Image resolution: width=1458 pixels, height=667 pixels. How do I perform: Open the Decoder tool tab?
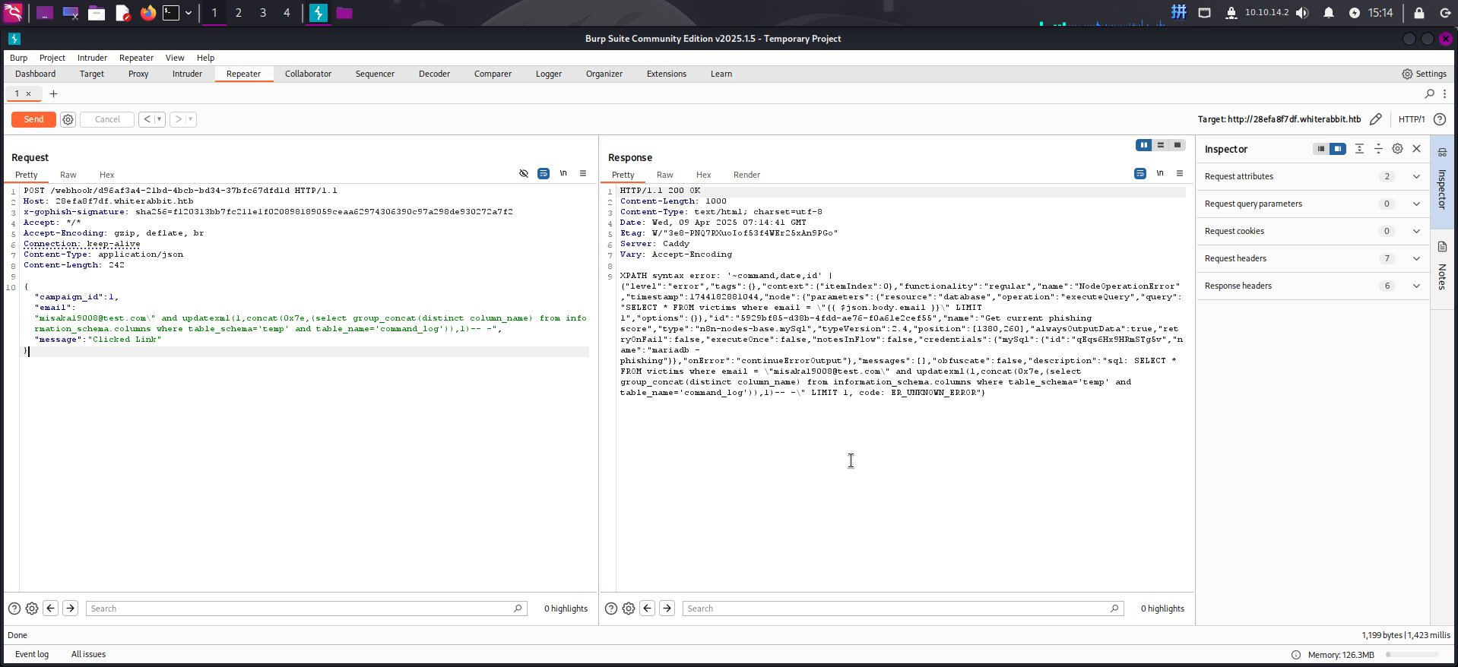(434, 74)
